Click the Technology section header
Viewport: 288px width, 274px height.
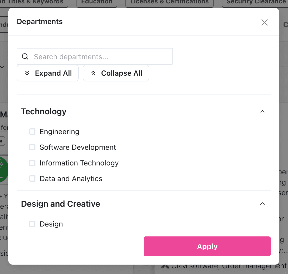(x=44, y=111)
